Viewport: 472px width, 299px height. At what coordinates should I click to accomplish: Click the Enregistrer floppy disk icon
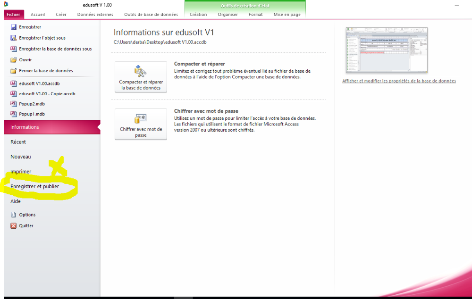tap(14, 27)
